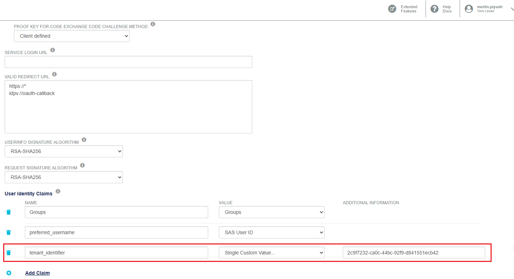The width and height of the screenshot is (514, 279).
Task: Show info for Userinfo Signature Algorithm
Action: tap(84, 140)
